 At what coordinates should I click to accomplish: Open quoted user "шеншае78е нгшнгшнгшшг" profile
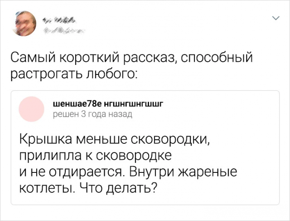pyautogui.click(x=108, y=104)
